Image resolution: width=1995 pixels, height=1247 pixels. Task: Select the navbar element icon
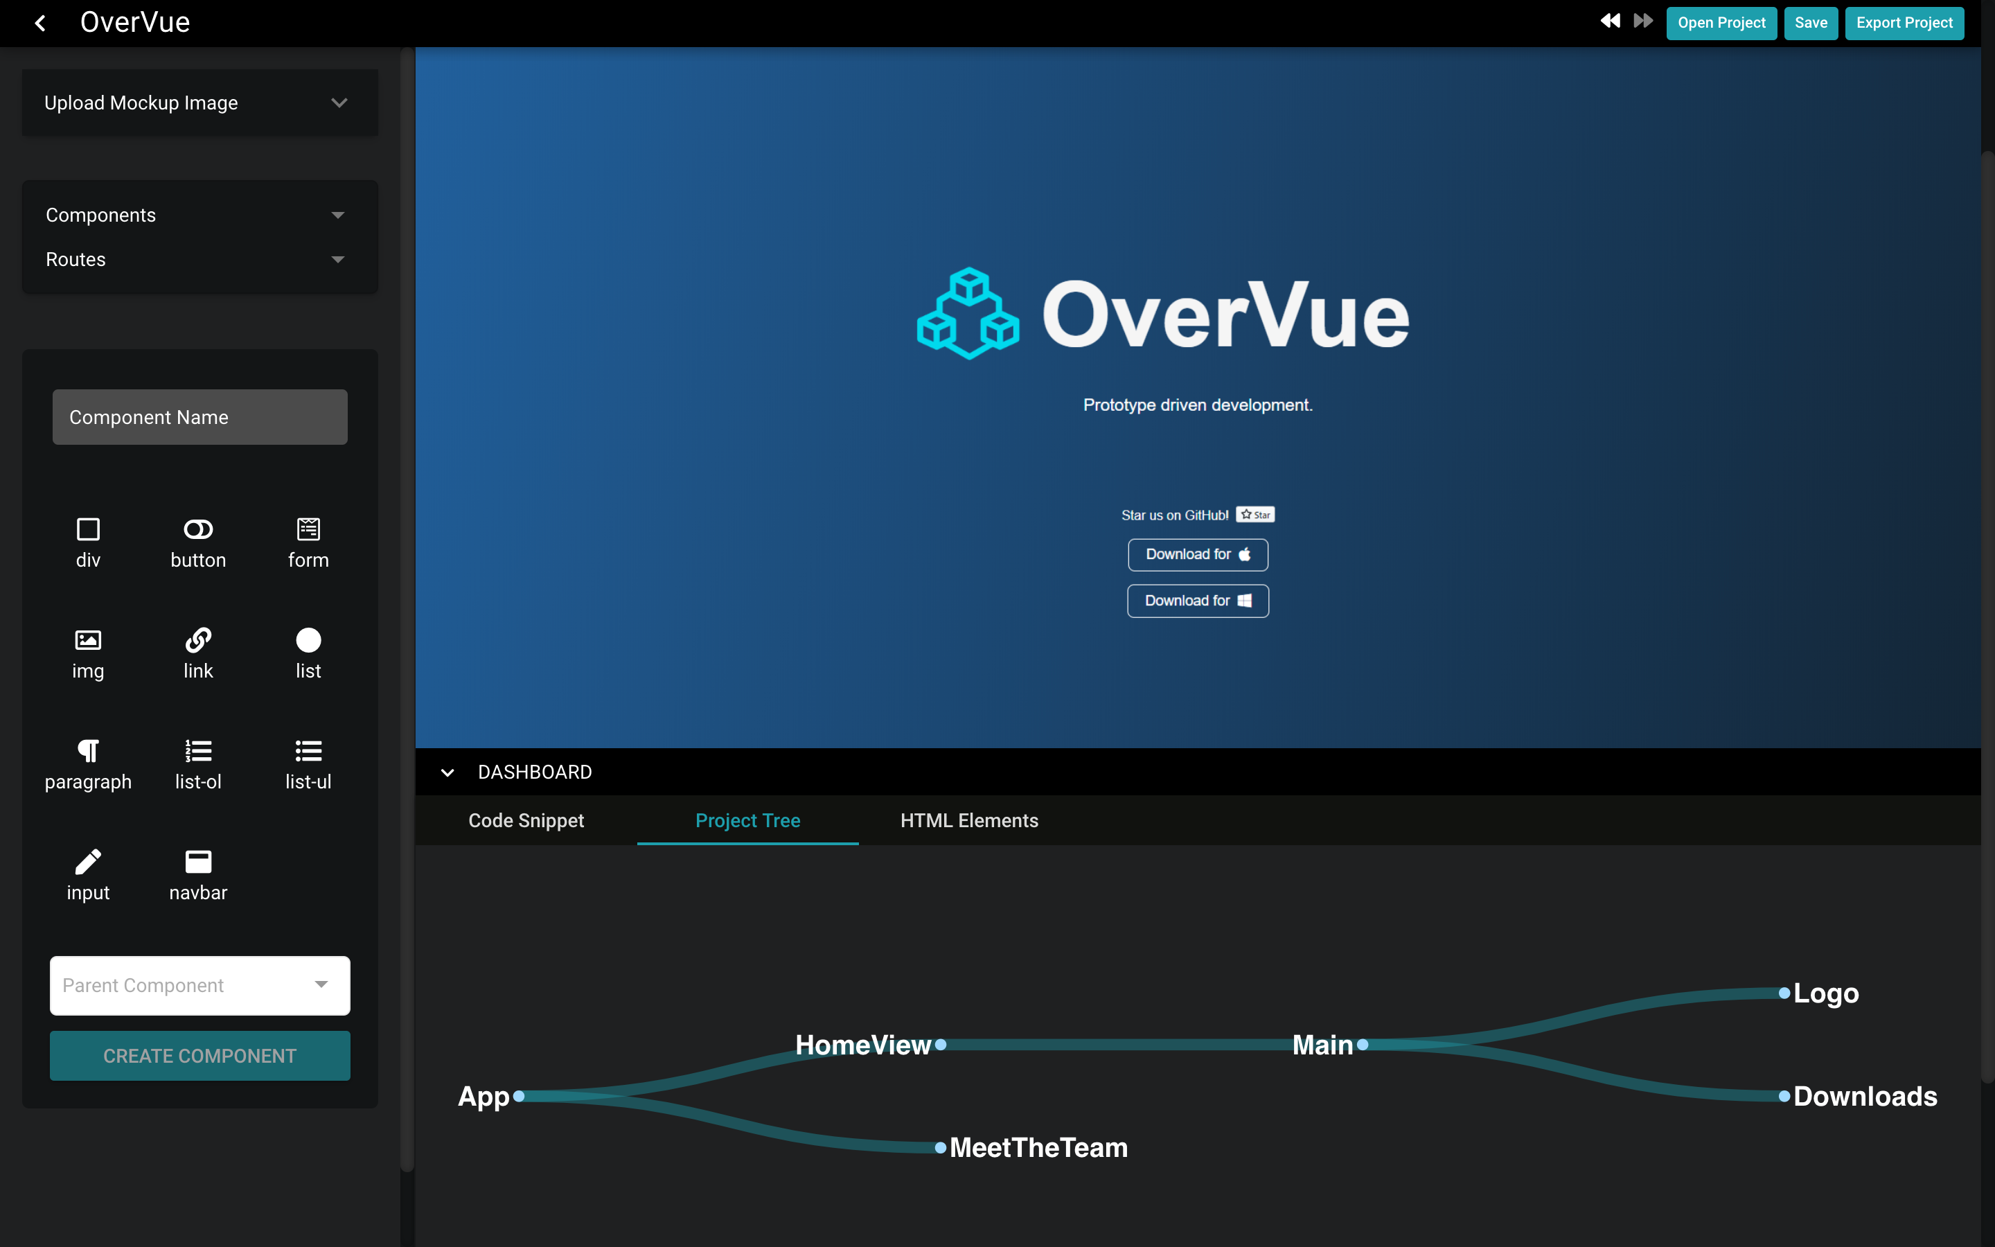pyautogui.click(x=198, y=862)
